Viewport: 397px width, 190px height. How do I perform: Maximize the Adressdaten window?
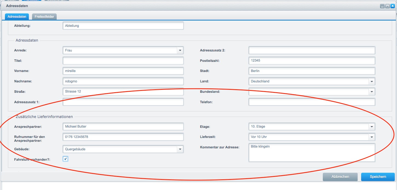pyautogui.click(x=387, y=6)
